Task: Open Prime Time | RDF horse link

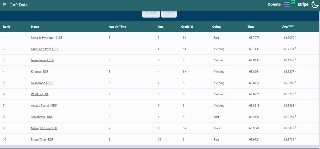Action: coord(42,139)
